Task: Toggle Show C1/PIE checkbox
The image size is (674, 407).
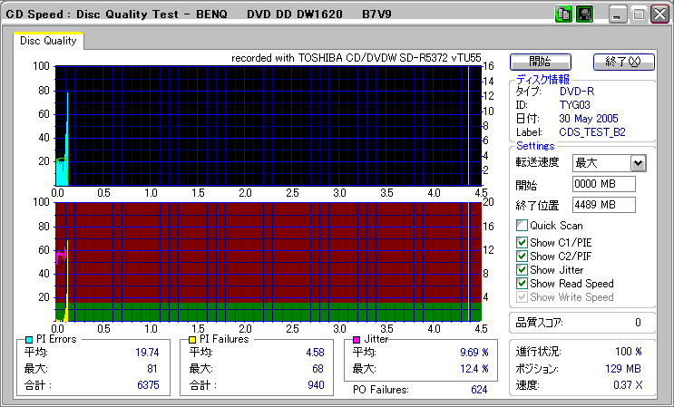Action: pos(522,243)
